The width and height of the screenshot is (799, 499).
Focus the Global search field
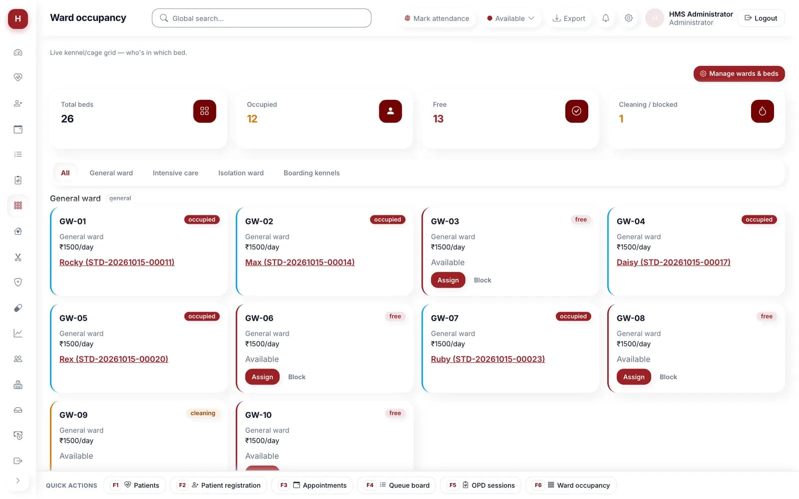point(262,18)
